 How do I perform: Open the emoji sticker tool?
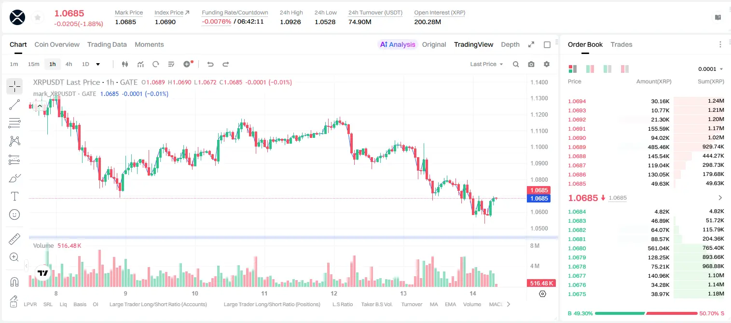point(14,215)
